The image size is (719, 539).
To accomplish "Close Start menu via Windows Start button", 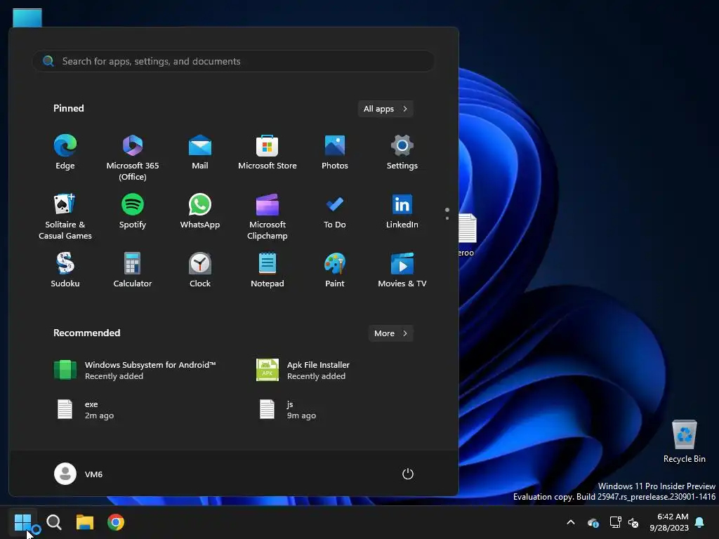I will click(22, 522).
